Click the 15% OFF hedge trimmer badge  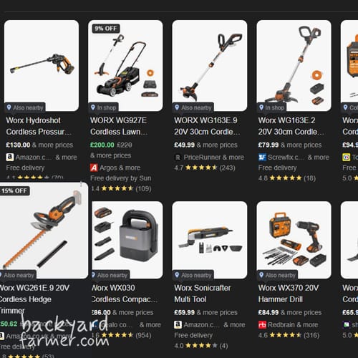[14, 190]
